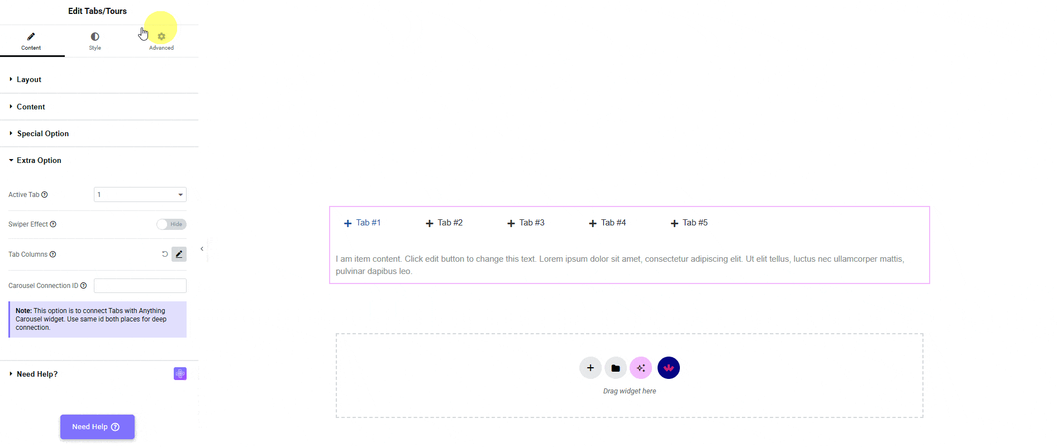This screenshot has width=1057, height=447.
Task: Click the plus icon before Tab #5
Action: (674, 223)
